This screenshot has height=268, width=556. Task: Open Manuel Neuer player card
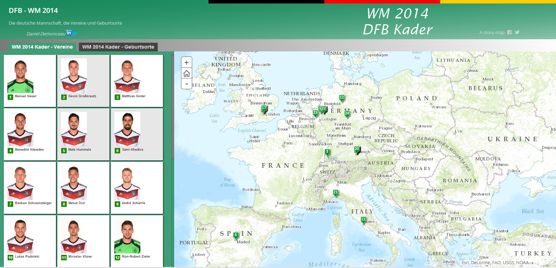(x=30, y=81)
